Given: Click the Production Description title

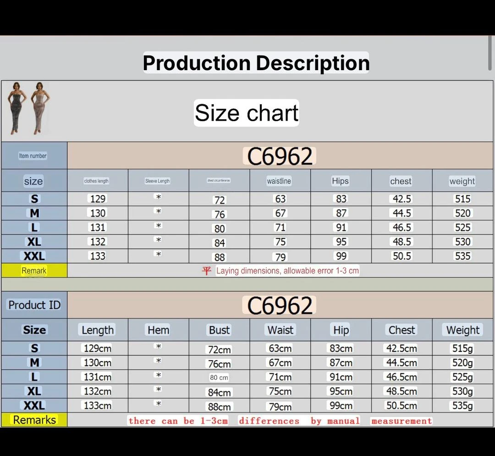Looking at the screenshot, I should pyautogui.click(x=256, y=63).
